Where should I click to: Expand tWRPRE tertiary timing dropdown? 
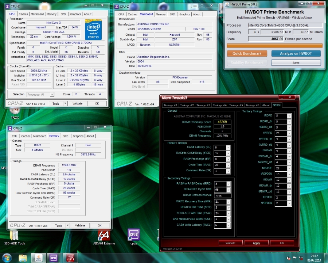point(289,168)
